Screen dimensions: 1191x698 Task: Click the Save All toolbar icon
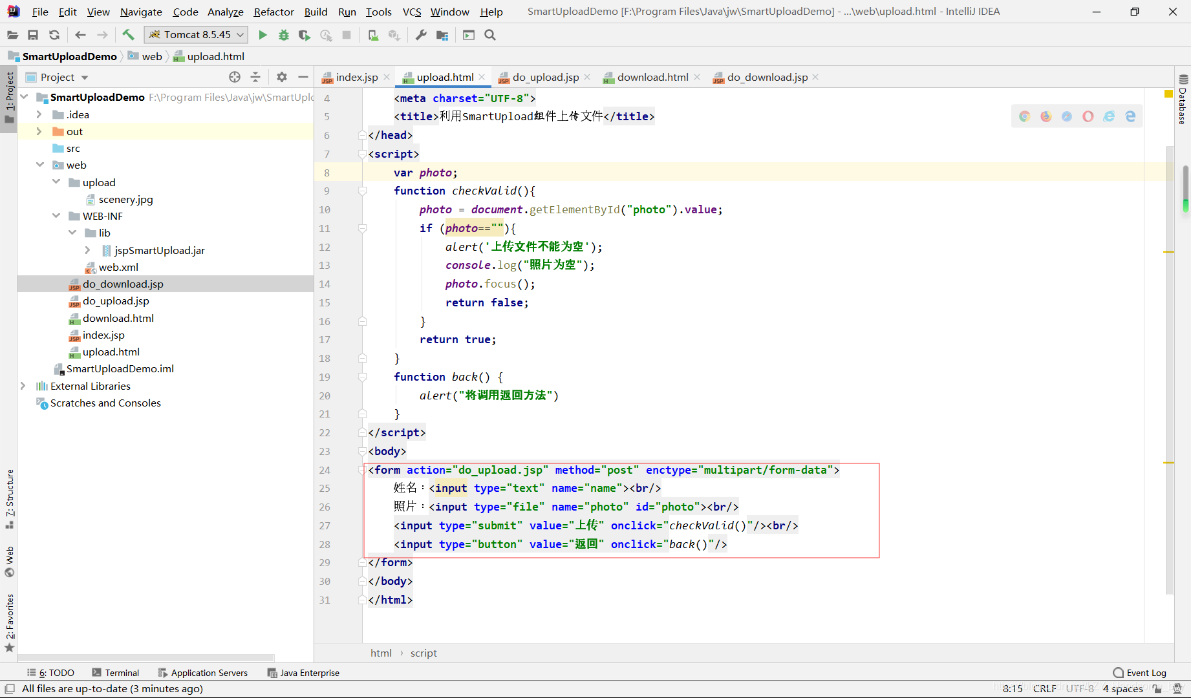[x=33, y=35]
